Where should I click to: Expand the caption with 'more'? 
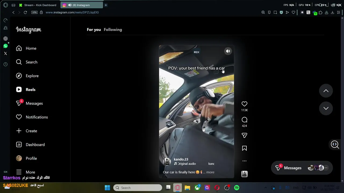point(210,172)
